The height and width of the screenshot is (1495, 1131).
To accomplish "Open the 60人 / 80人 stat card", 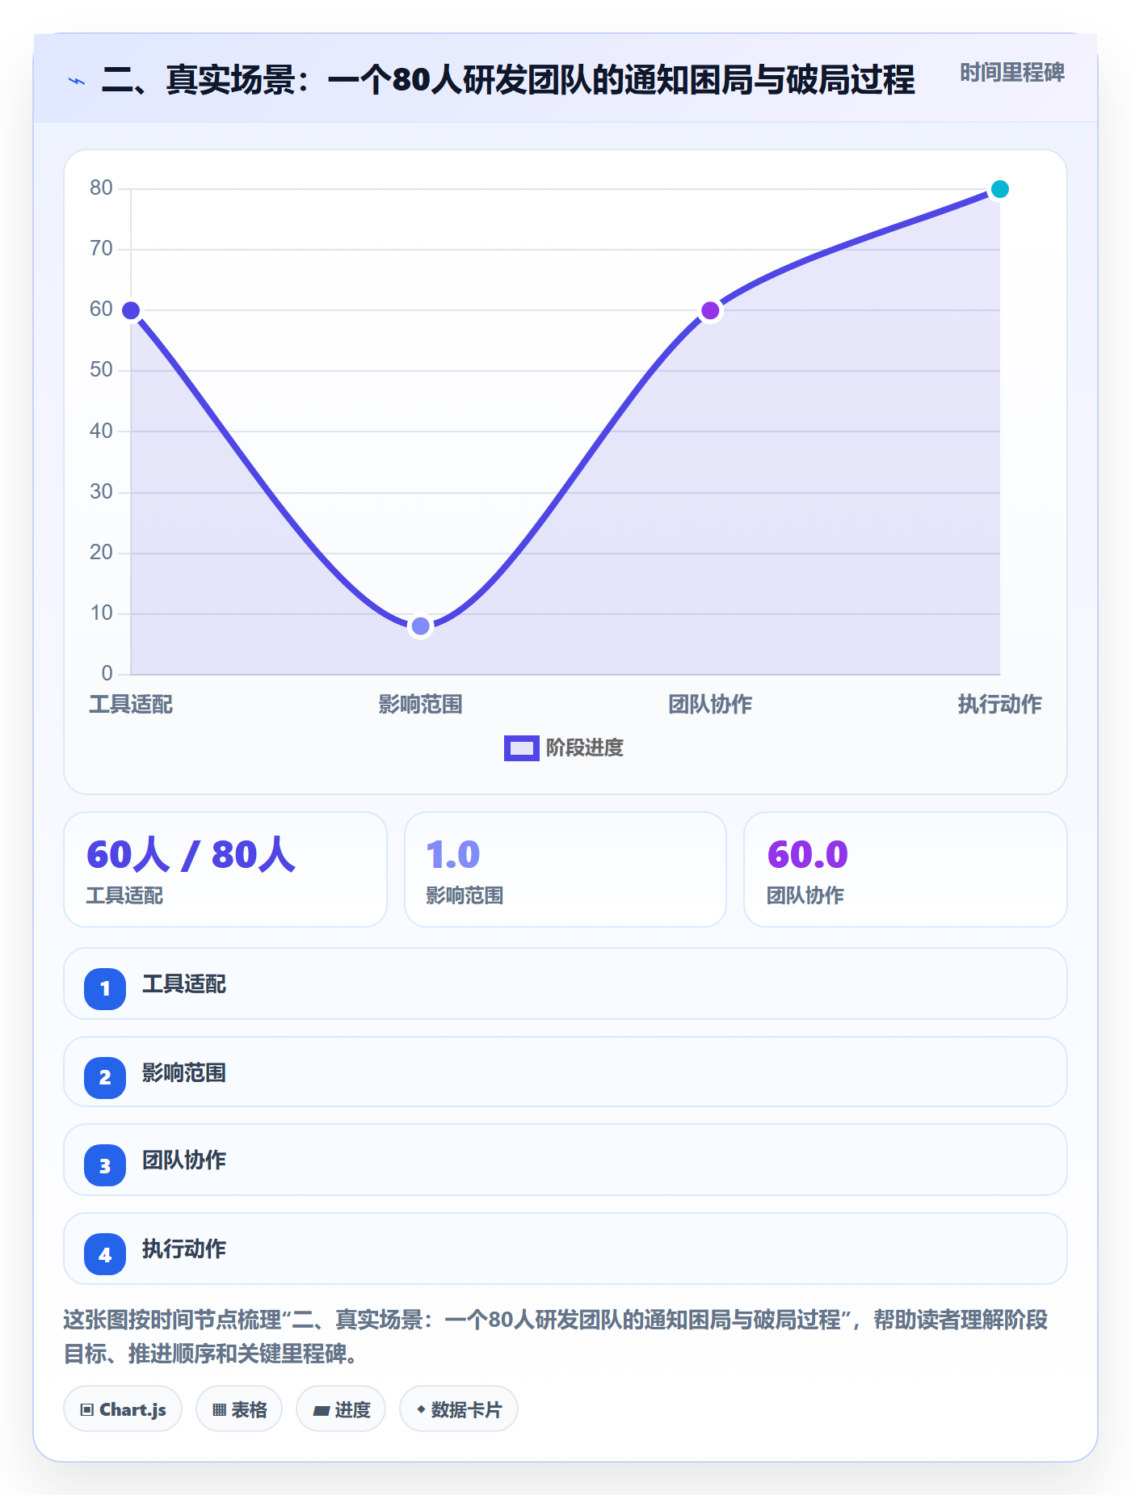I will (225, 870).
